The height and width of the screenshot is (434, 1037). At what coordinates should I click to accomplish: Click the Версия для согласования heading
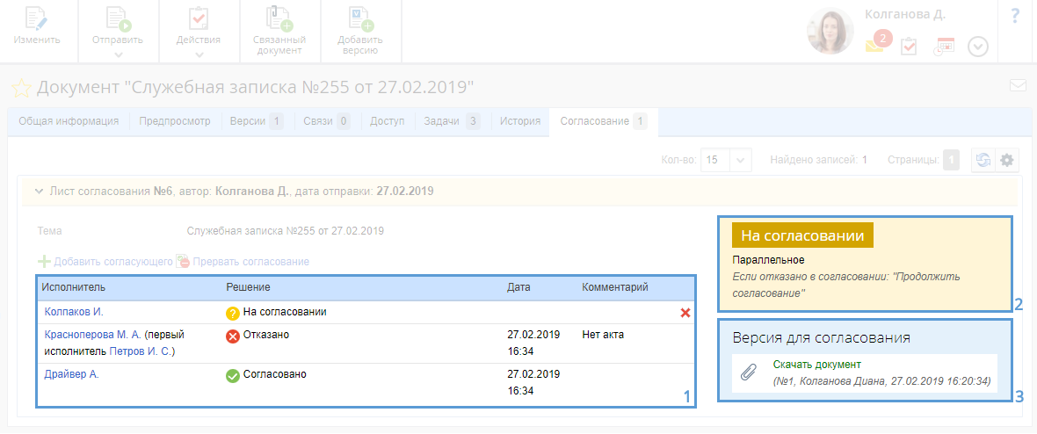point(822,337)
